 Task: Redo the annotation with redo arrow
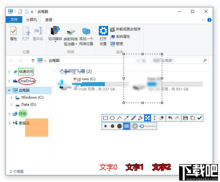click(x=177, y=118)
